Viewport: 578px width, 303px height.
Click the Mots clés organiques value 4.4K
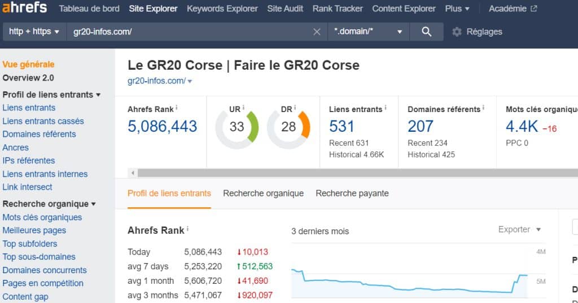coord(522,127)
